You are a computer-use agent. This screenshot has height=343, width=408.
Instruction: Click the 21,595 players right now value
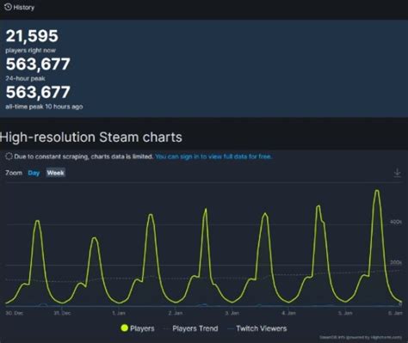coord(32,36)
